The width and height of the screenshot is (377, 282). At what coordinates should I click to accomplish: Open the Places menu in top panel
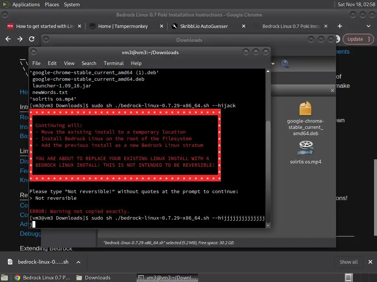[x=52, y=4]
